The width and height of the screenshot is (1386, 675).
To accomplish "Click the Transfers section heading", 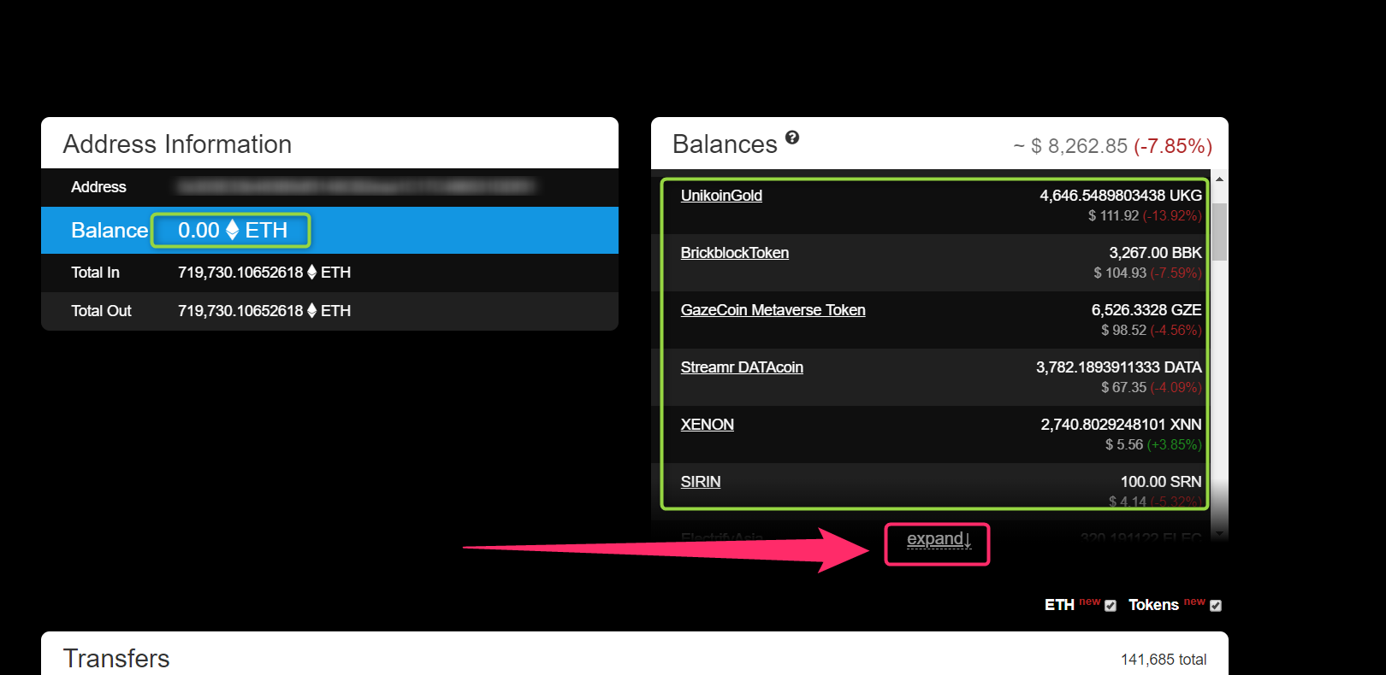I will click(x=116, y=659).
